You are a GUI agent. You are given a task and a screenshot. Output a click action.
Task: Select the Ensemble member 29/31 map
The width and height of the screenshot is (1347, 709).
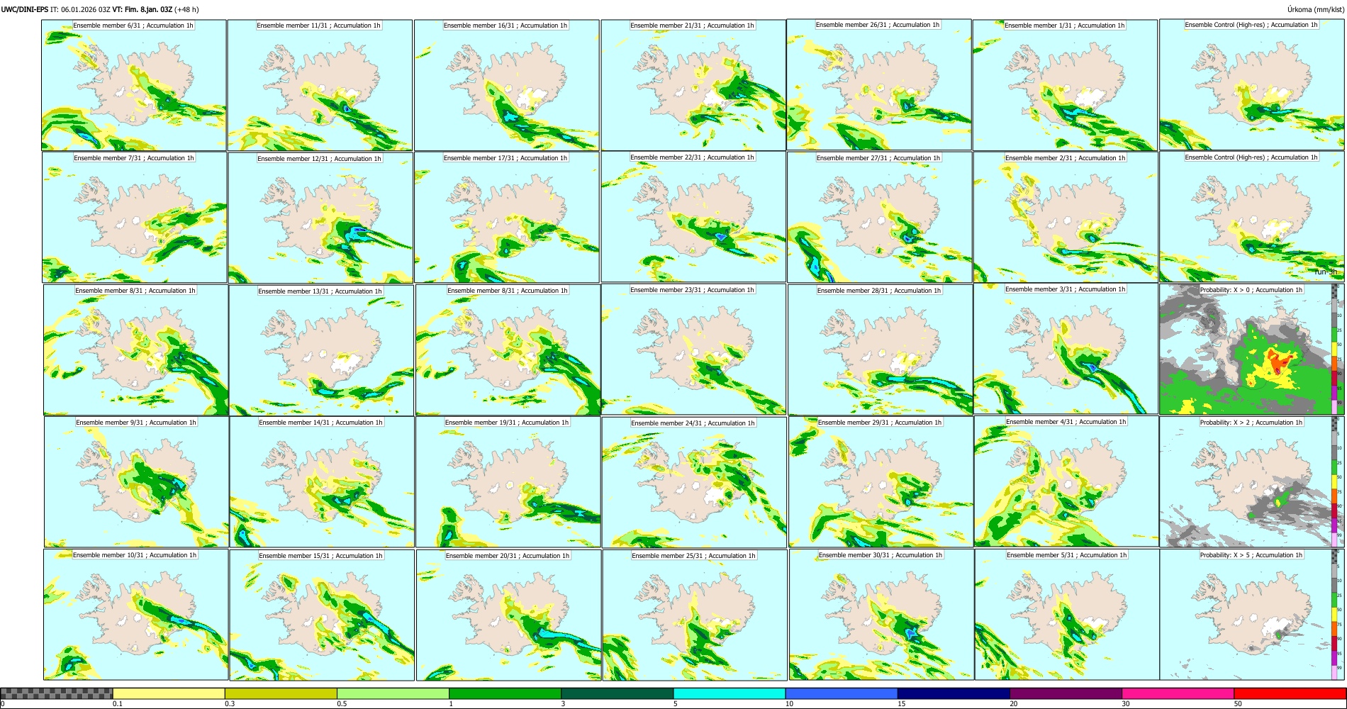881,482
